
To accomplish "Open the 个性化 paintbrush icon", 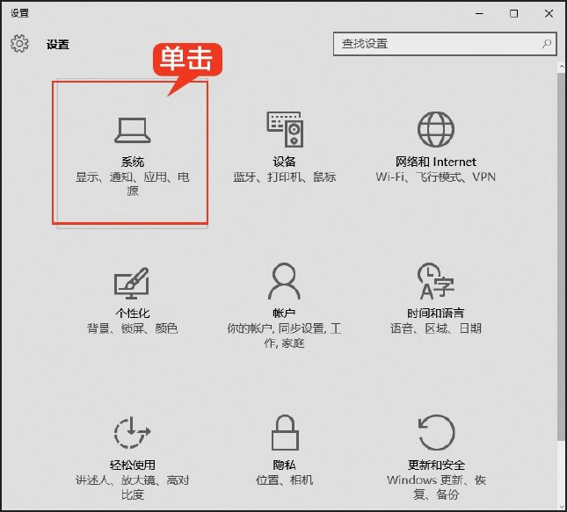I will [x=132, y=283].
